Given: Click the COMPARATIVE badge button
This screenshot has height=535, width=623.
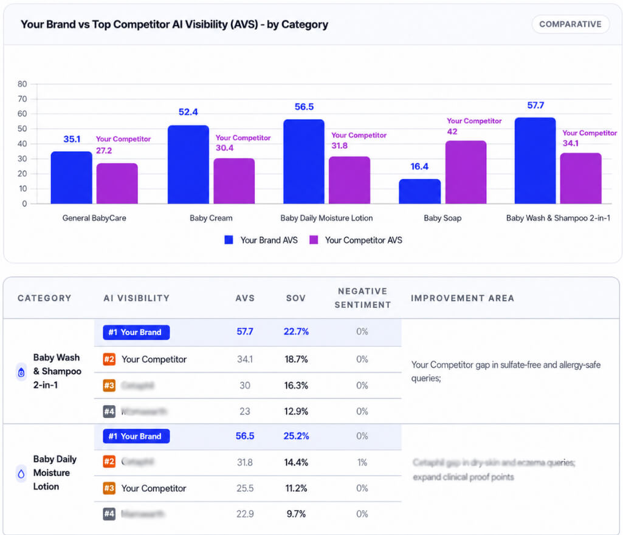Looking at the screenshot, I should (570, 24).
